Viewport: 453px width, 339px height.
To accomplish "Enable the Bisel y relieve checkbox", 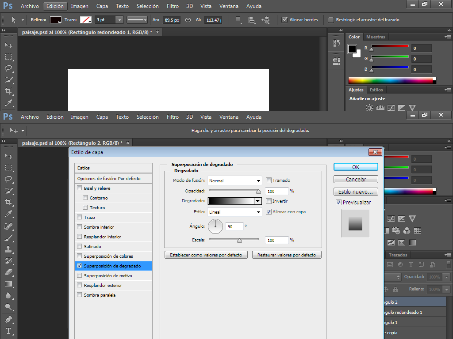I will point(80,188).
